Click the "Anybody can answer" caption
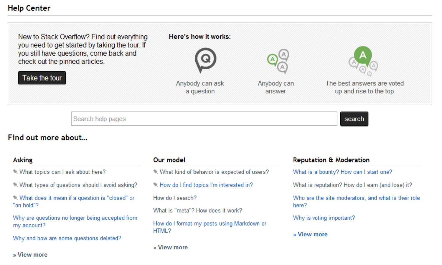 tap(276, 87)
